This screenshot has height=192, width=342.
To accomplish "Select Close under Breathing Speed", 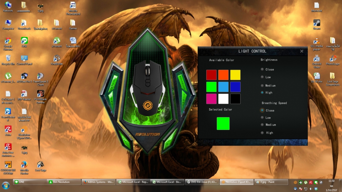I will coord(262,110).
